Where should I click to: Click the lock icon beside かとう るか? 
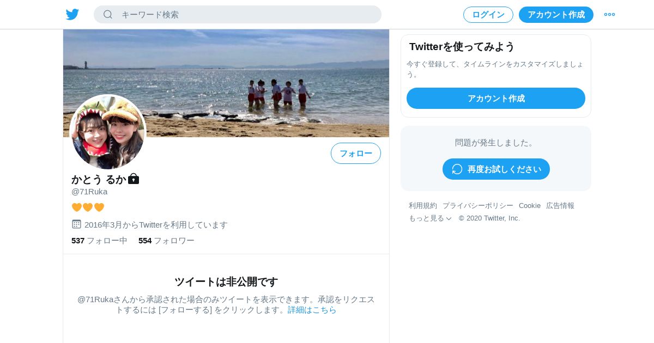[x=134, y=179]
